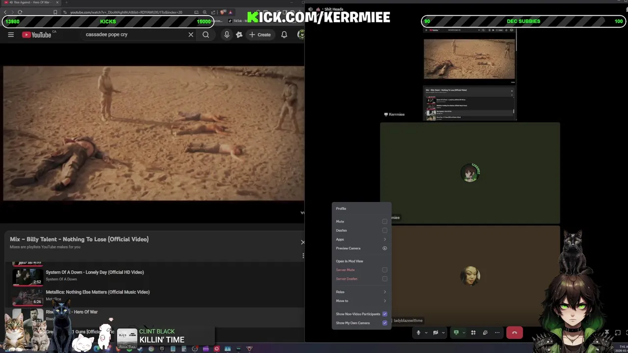Start voice search with the microphone icon
This screenshot has width=628, height=353.
[x=227, y=35]
